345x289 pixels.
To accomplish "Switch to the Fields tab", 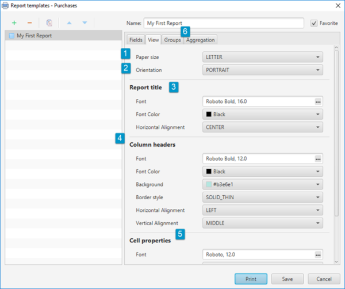I will 136,40.
